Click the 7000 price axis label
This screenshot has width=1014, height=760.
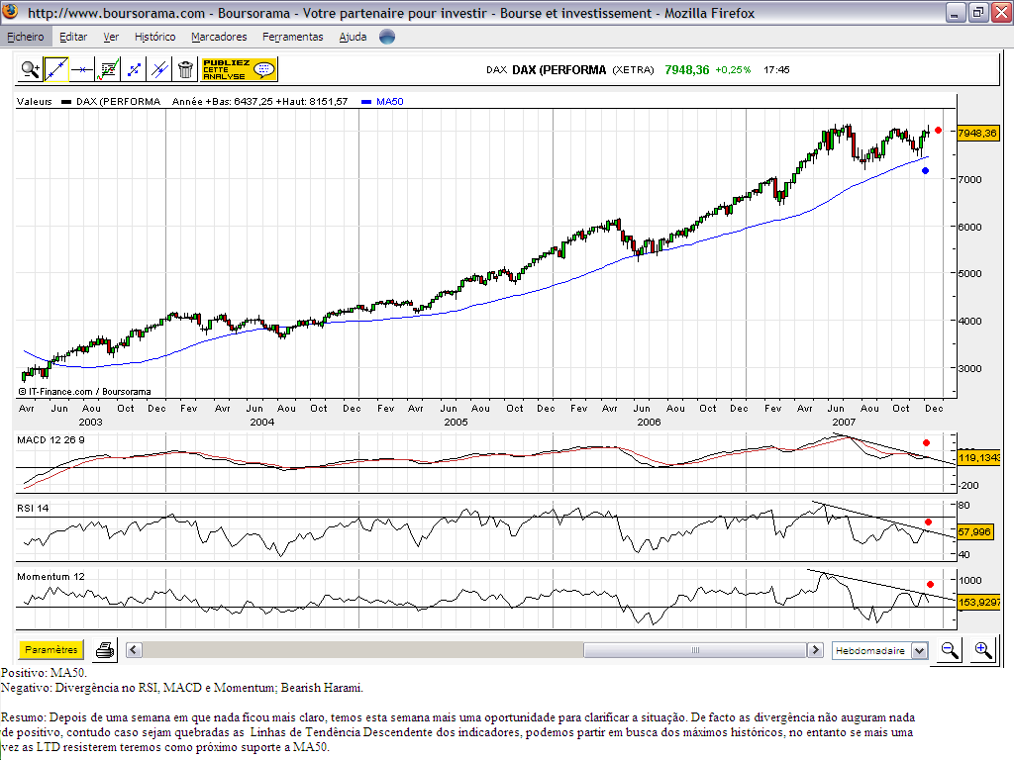click(x=970, y=180)
